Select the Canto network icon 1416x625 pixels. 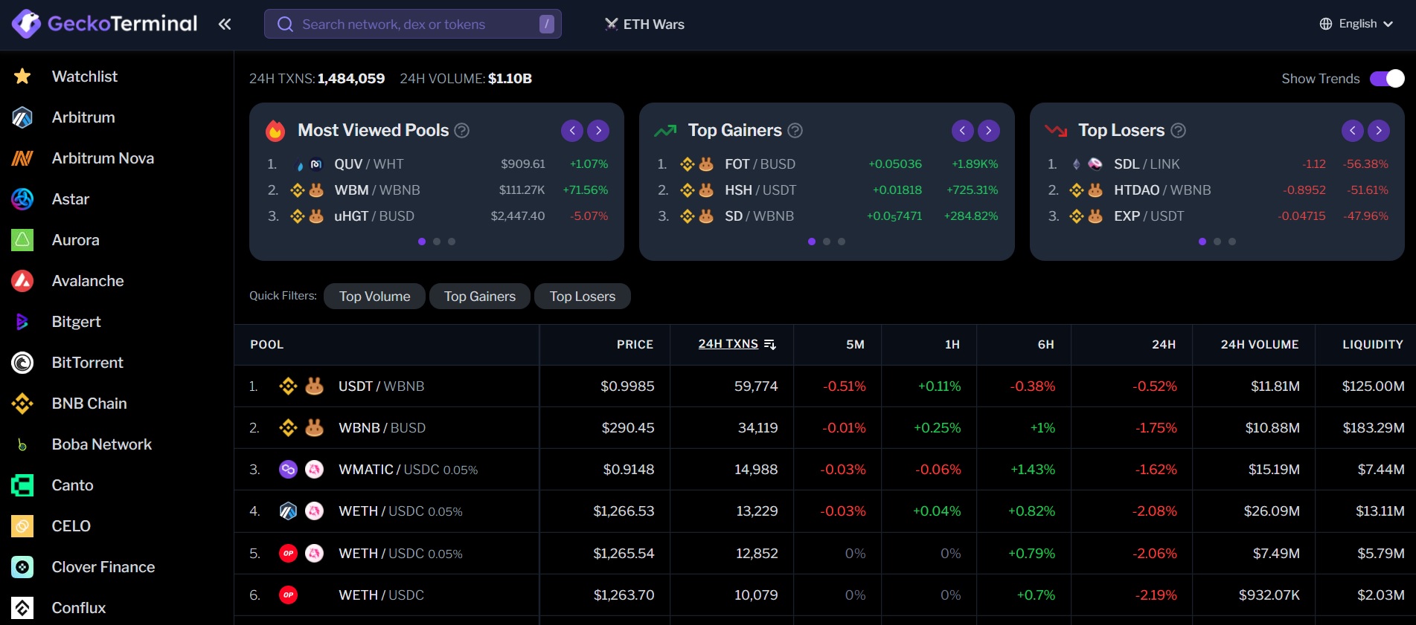[x=22, y=485]
